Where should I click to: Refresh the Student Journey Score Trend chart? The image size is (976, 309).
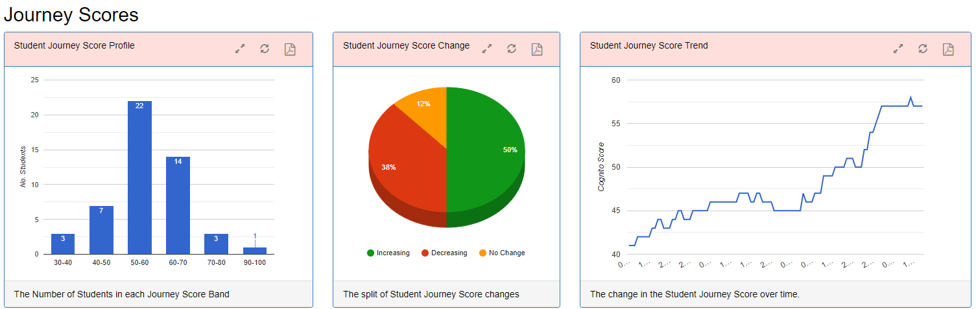[x=923, y=49]
